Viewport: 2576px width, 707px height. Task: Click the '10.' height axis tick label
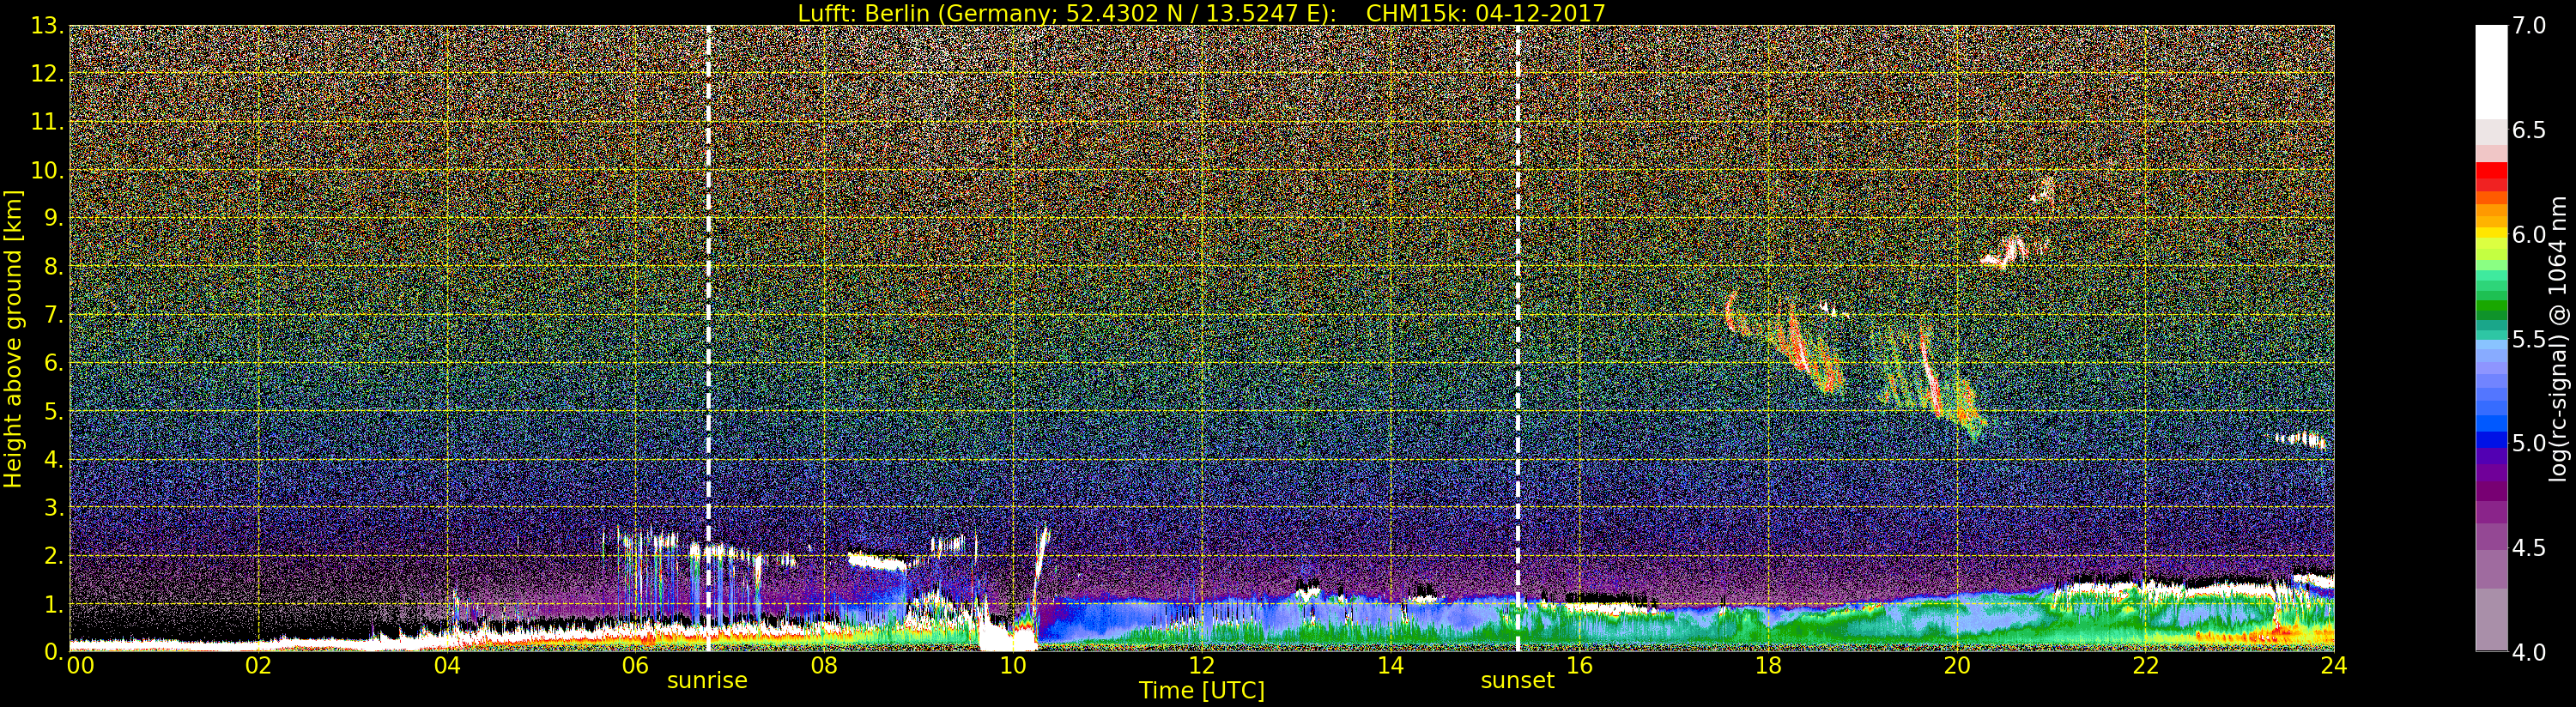(47, 170)
